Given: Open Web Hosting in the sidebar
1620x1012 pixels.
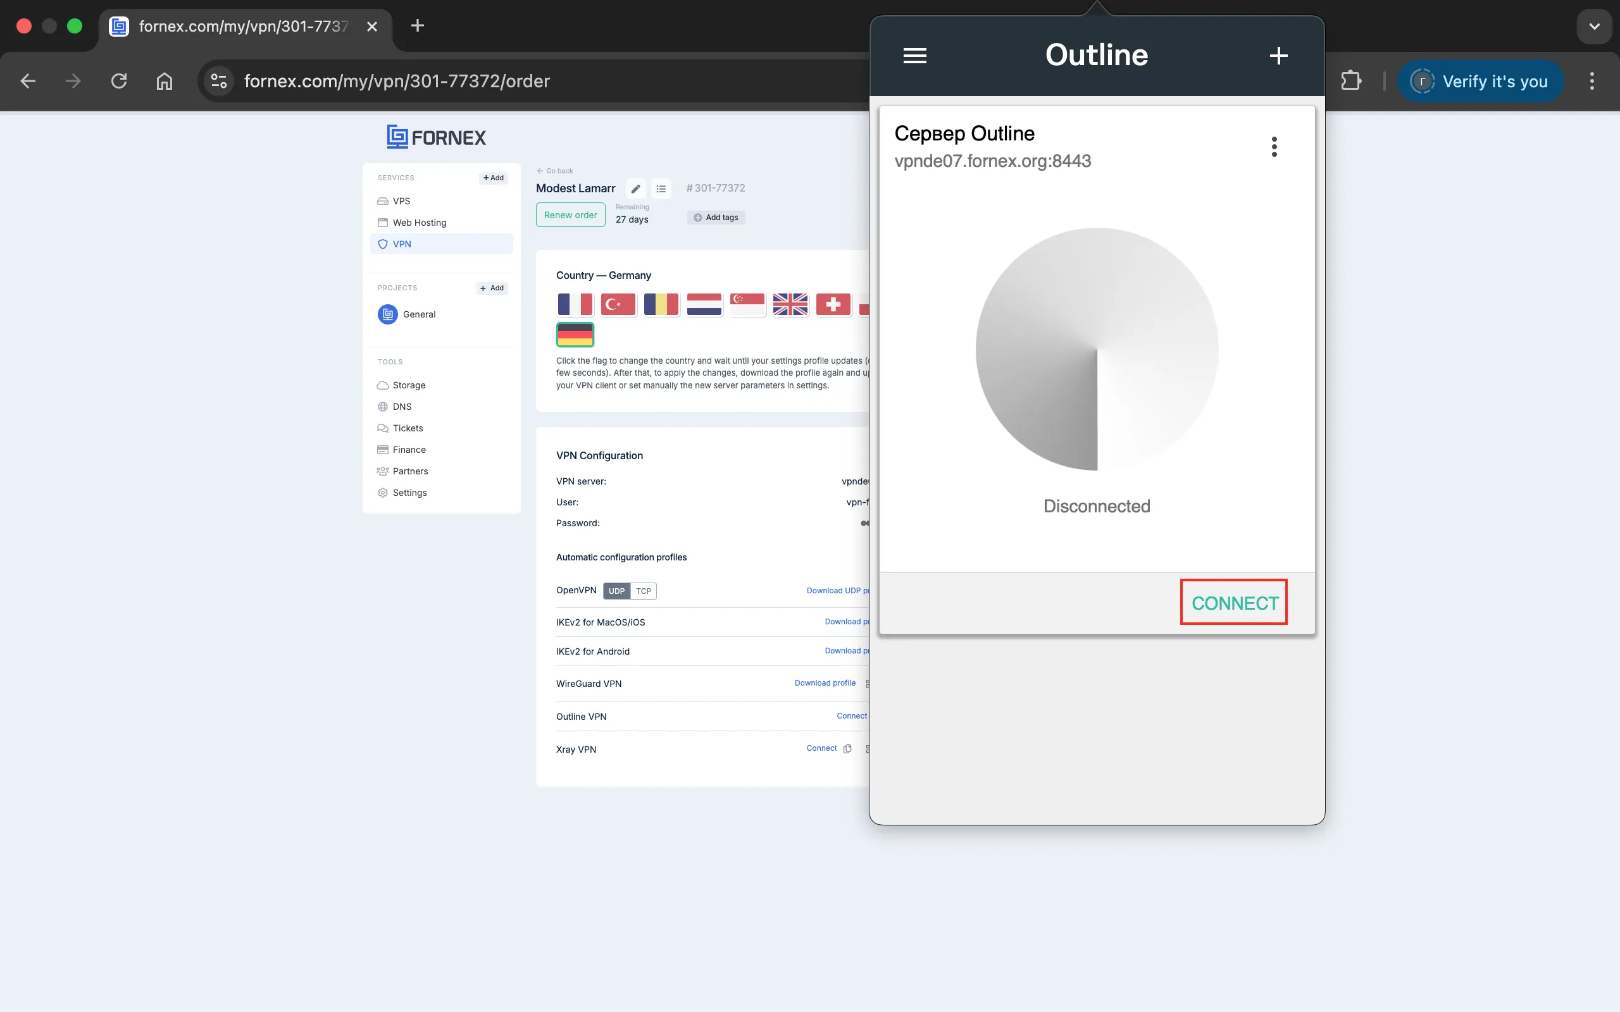Looking at the screenshot, I should tap(419, 222).
